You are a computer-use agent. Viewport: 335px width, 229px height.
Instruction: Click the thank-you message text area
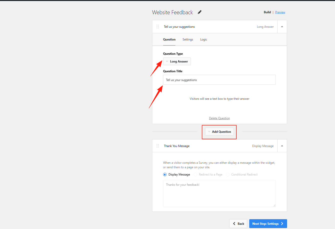click(x=219, y=193)
